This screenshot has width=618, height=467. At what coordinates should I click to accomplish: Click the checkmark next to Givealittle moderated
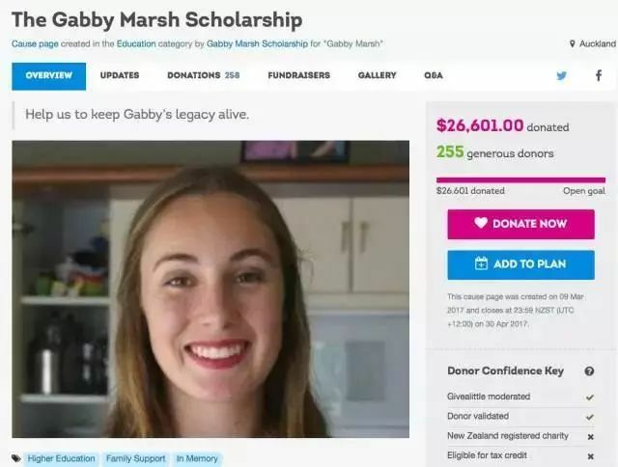590,398
